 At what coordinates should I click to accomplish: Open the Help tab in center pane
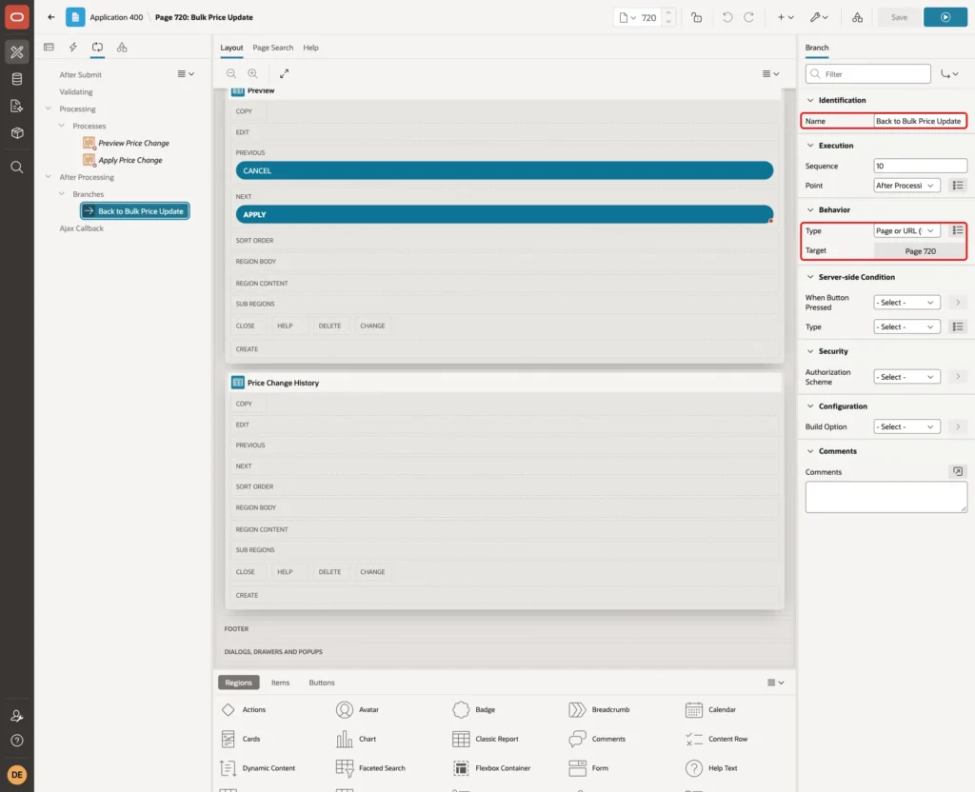tap(311, 48)
